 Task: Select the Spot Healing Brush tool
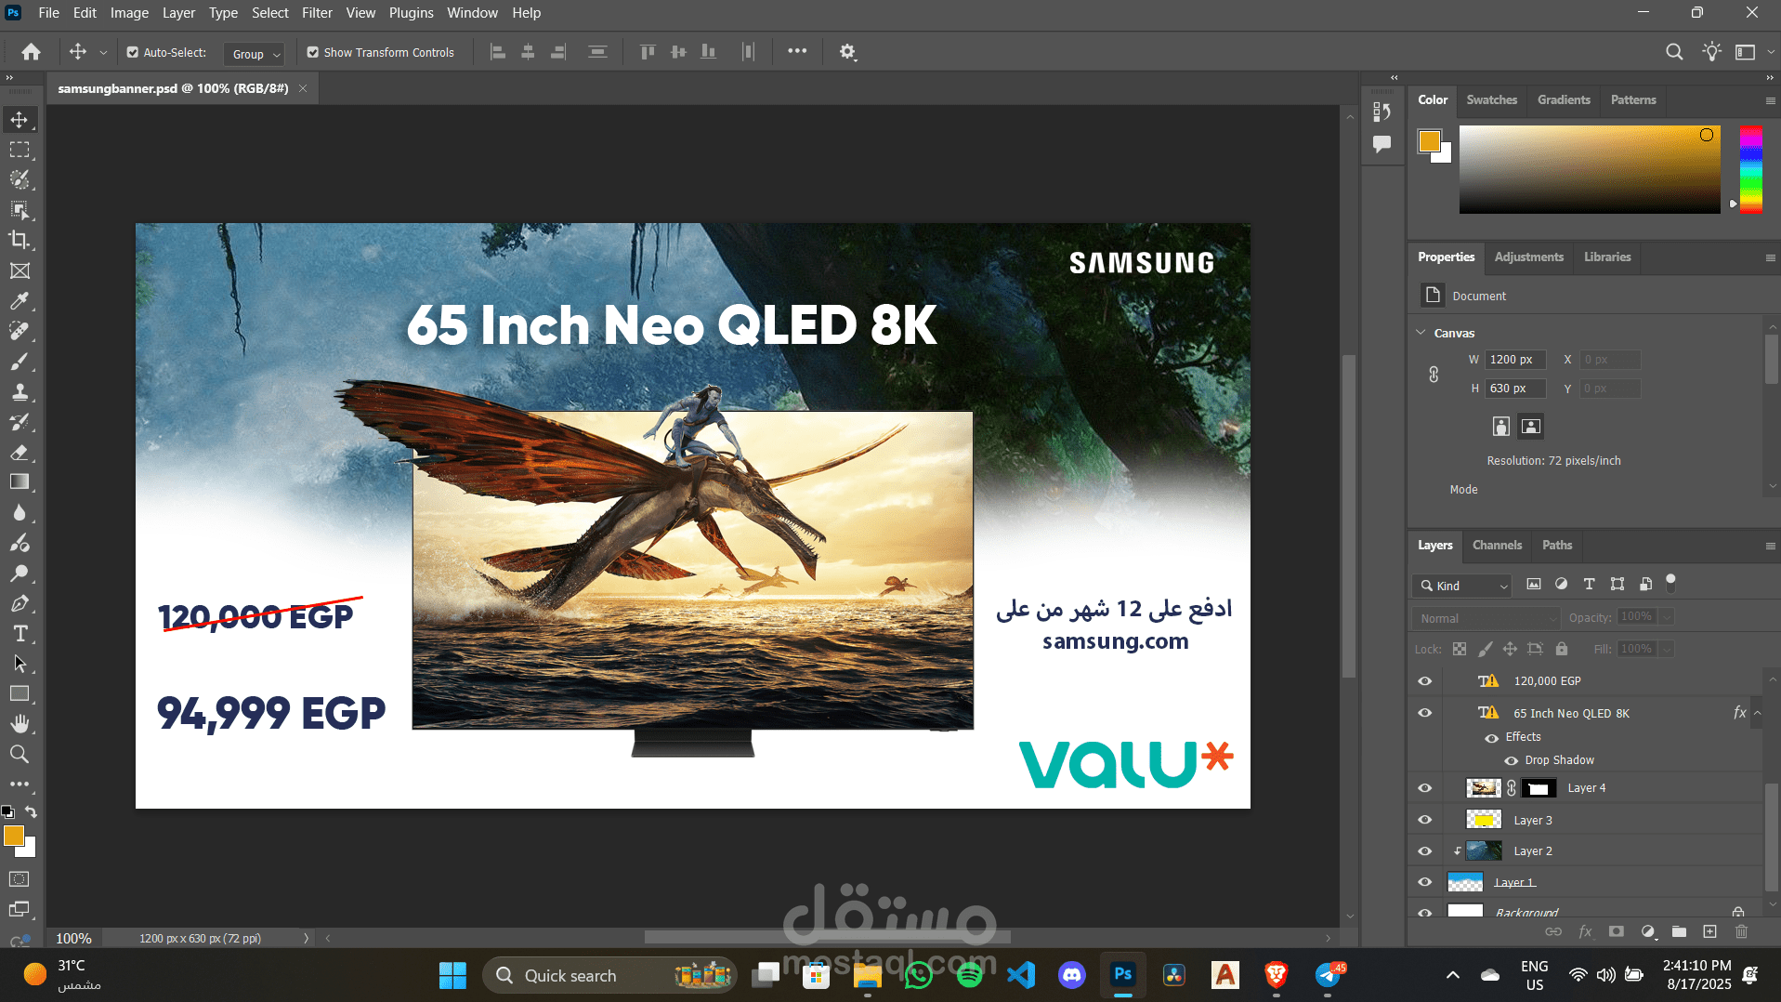(20, 331)
